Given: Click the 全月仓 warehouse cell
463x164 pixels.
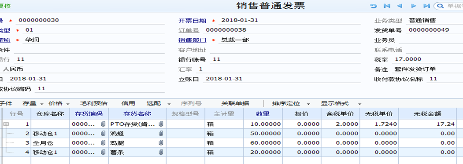Looking at the screenshot, I should coord(50,143).
